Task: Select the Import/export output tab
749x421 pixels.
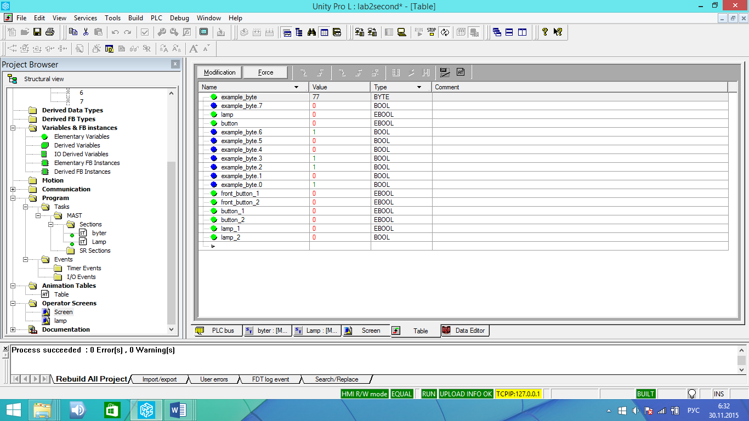Action: coord(160,379)
